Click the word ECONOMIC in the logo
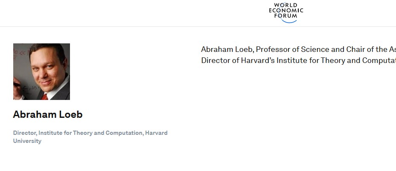Screen dimensions: 396x171 click(x=286, y=11)
